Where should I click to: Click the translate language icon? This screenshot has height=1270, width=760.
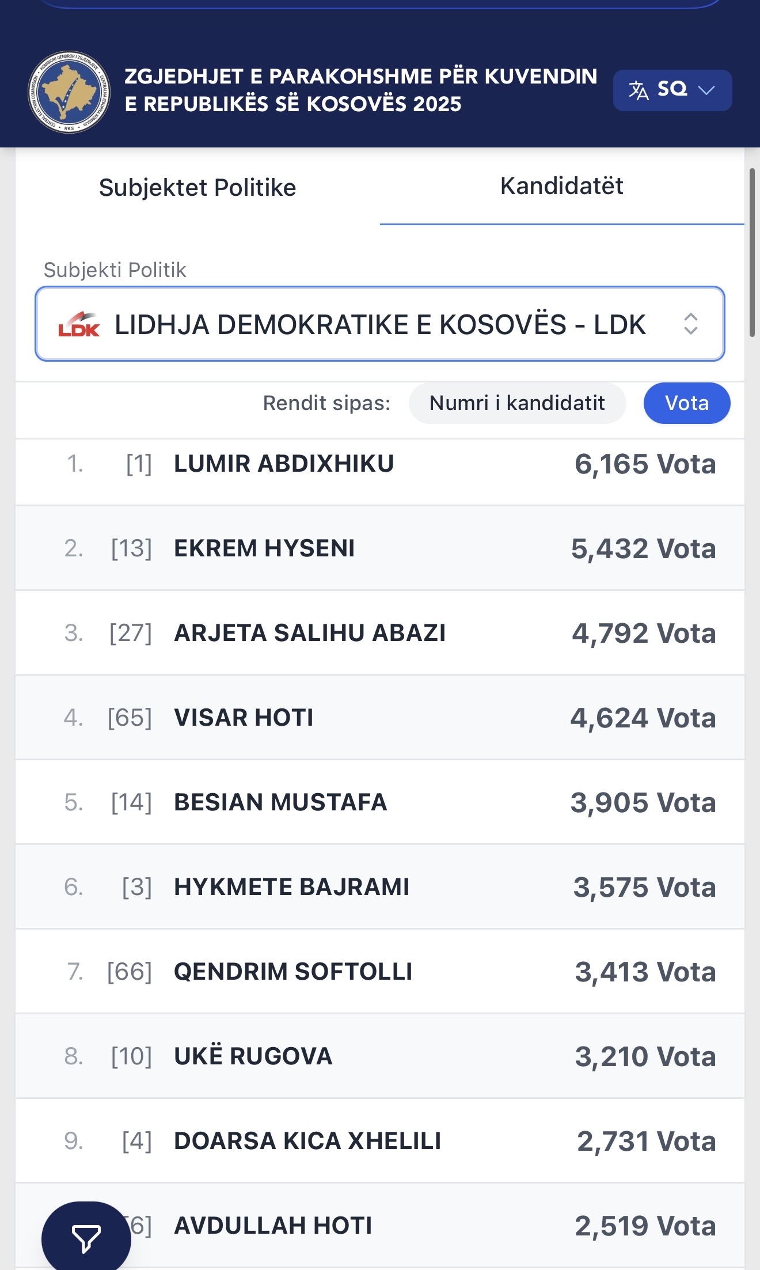click(x=639, y=90)
